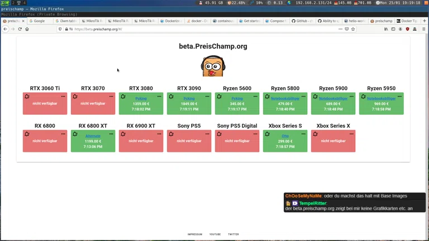
Task: Toggle alert bell for Ryzen 5950
Action: coord(363,97)
